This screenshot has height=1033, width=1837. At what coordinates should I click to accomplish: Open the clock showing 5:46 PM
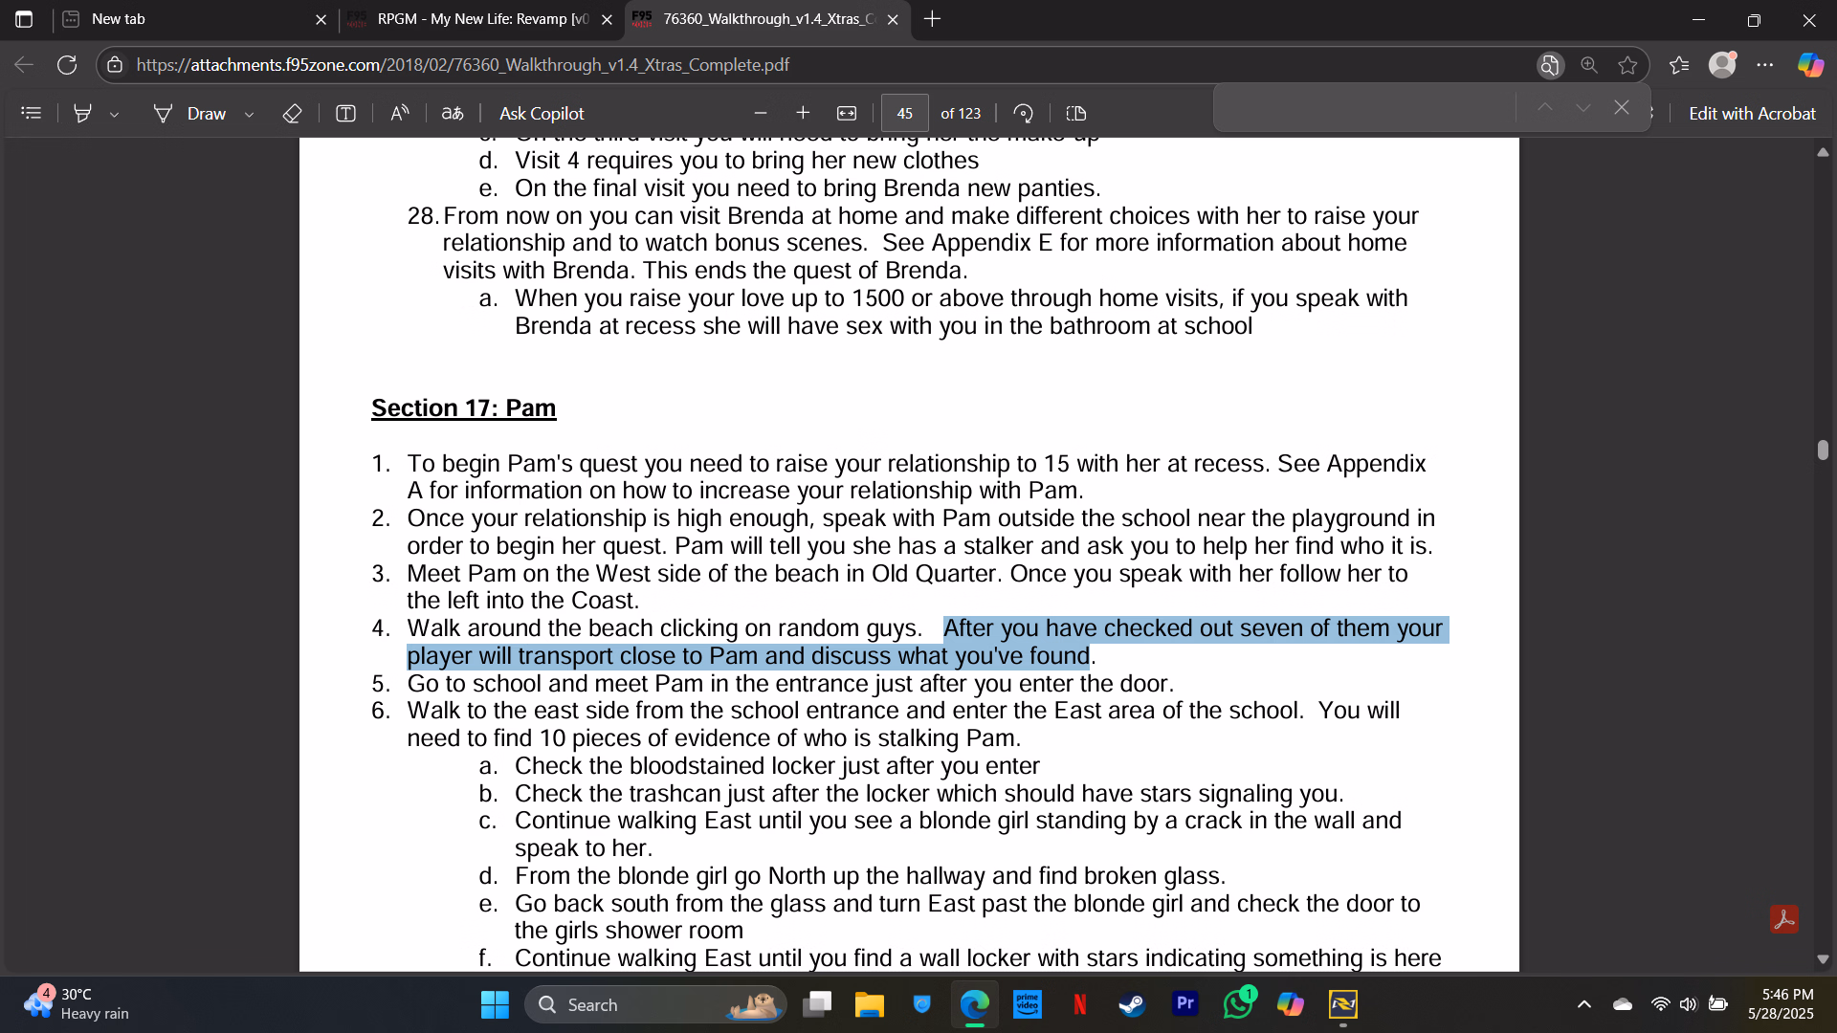(x=1781, y=1004)
